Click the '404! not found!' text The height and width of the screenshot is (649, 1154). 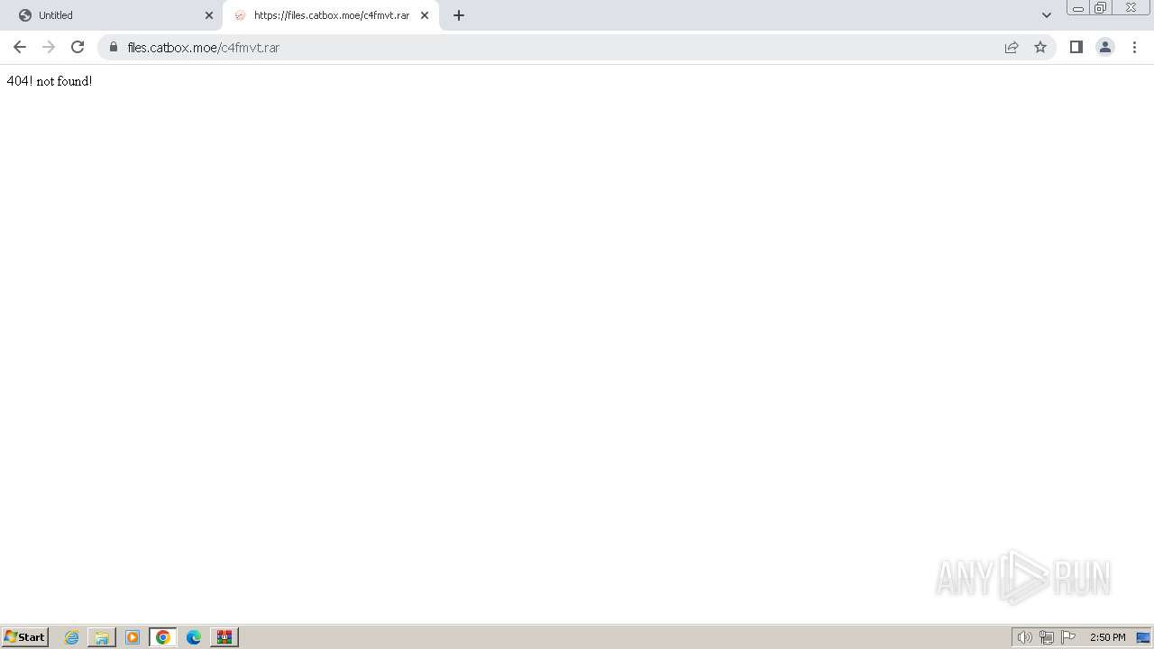50,81
